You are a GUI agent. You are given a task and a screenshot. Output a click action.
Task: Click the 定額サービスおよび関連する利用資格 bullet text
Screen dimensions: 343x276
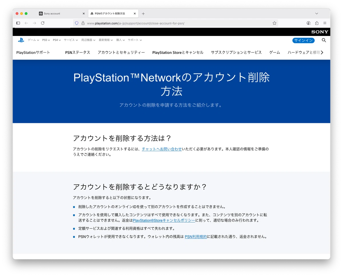click(126, 229)
